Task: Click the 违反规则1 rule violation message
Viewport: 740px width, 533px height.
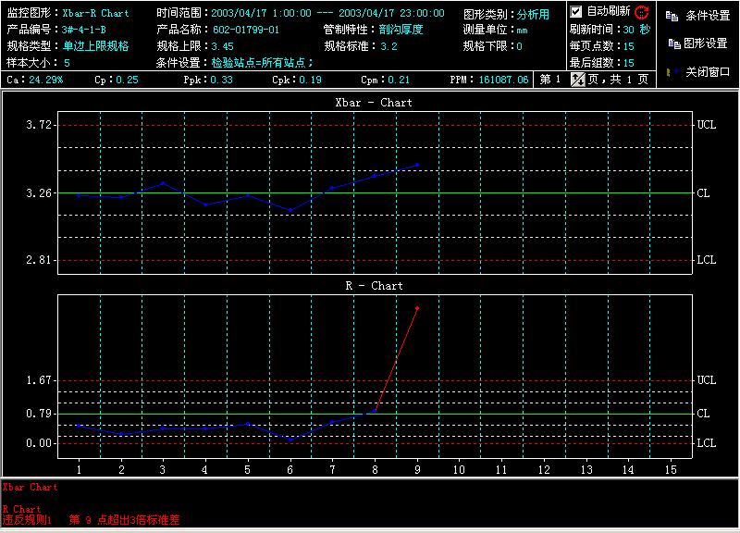Action: 91,520
